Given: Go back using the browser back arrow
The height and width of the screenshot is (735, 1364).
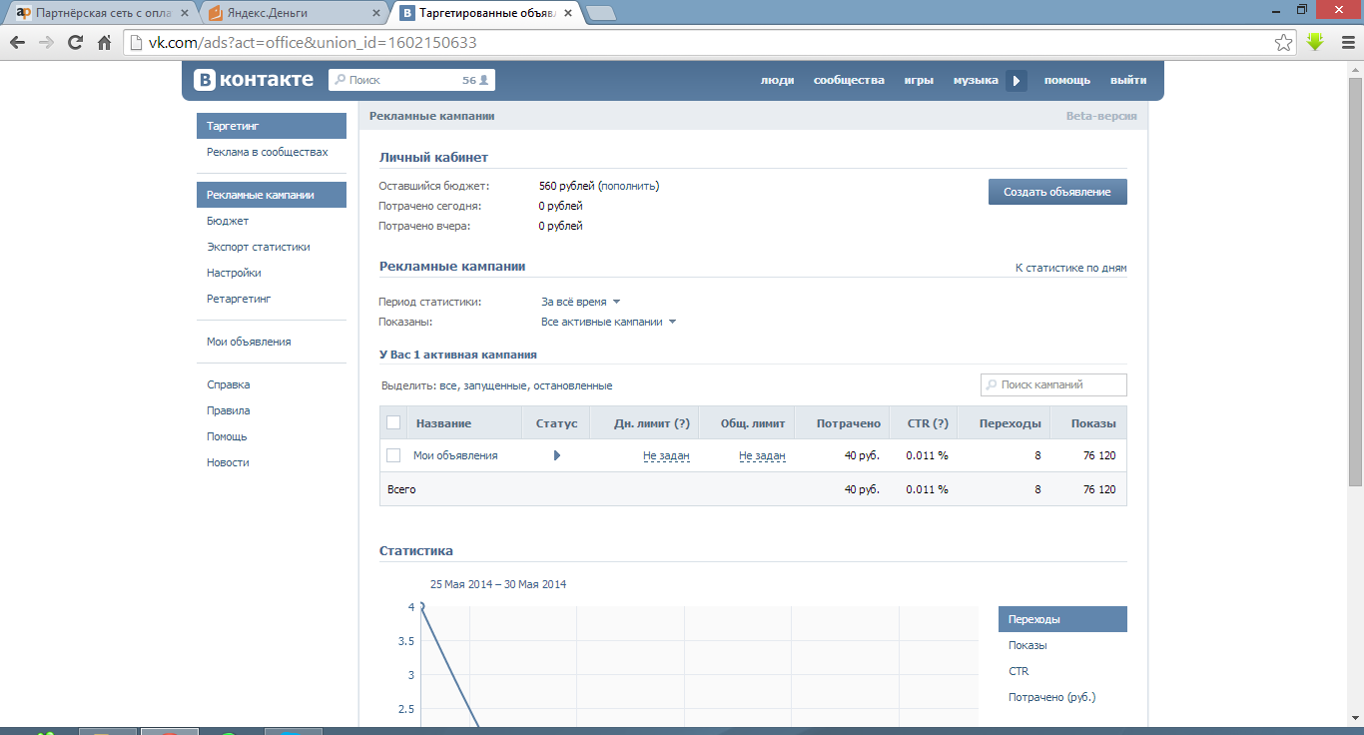Looking at the screenshot, I should [x=17, y=43].
